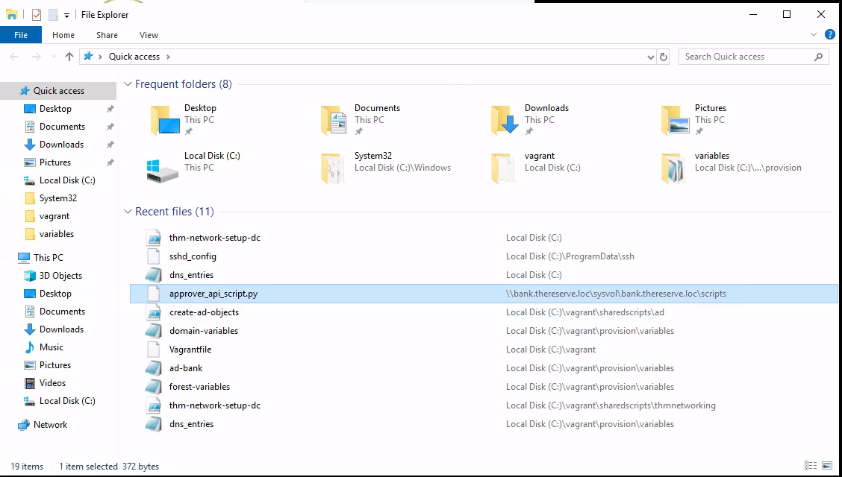This screenshot has width=842, height=477.
Task: Open the Help question mark icon
Action: point(829,35)
